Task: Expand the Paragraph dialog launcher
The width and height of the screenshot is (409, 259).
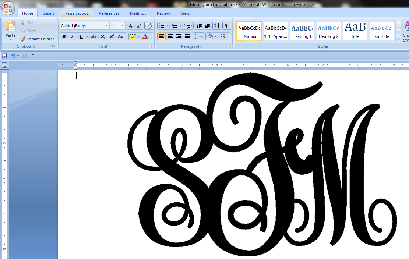Action: pyautogui.click(x=229, y=46)
